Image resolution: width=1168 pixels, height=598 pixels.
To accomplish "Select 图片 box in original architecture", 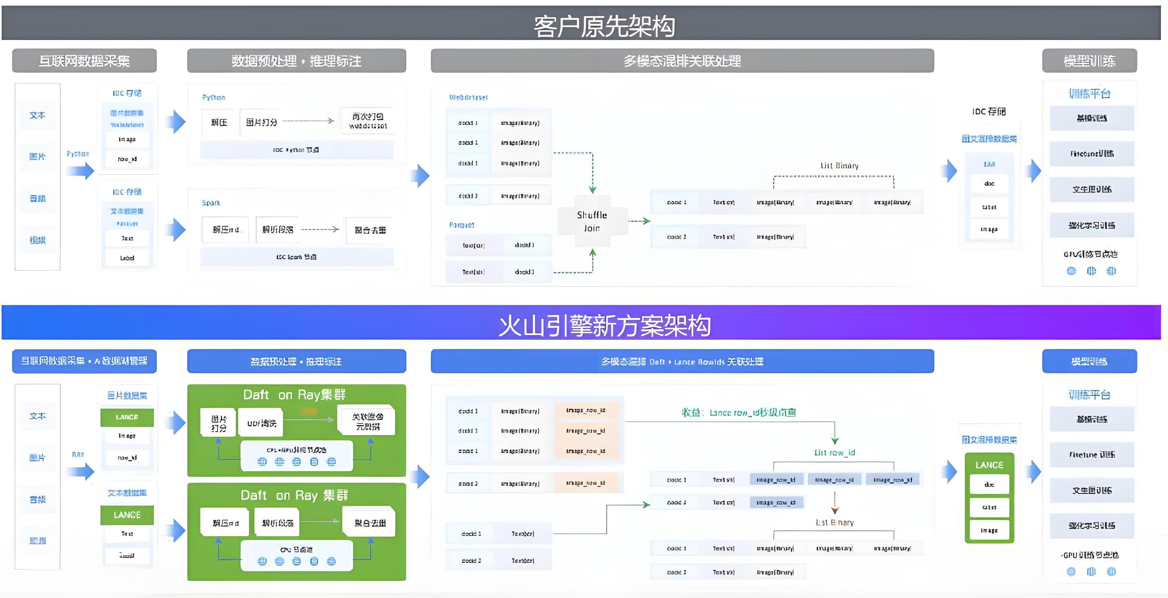I will pos(38,156).
